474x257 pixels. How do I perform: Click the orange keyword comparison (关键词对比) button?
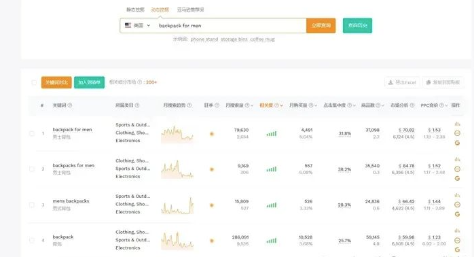point(56,82)
